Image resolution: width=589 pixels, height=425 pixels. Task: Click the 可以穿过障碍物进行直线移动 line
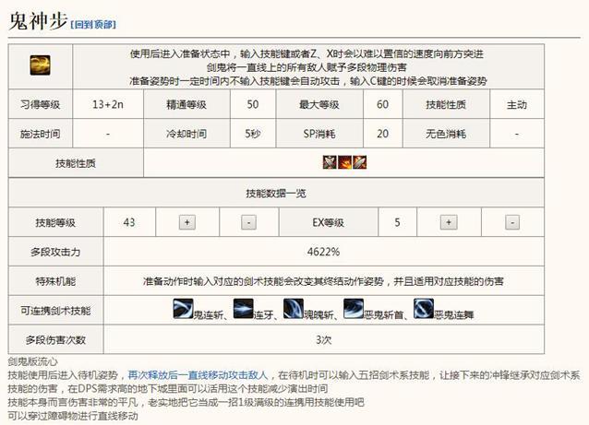(73, 416)
